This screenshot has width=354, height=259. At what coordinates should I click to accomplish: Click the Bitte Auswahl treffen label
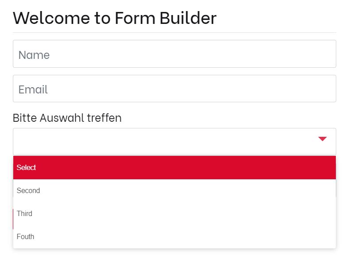tap(67, 118)
